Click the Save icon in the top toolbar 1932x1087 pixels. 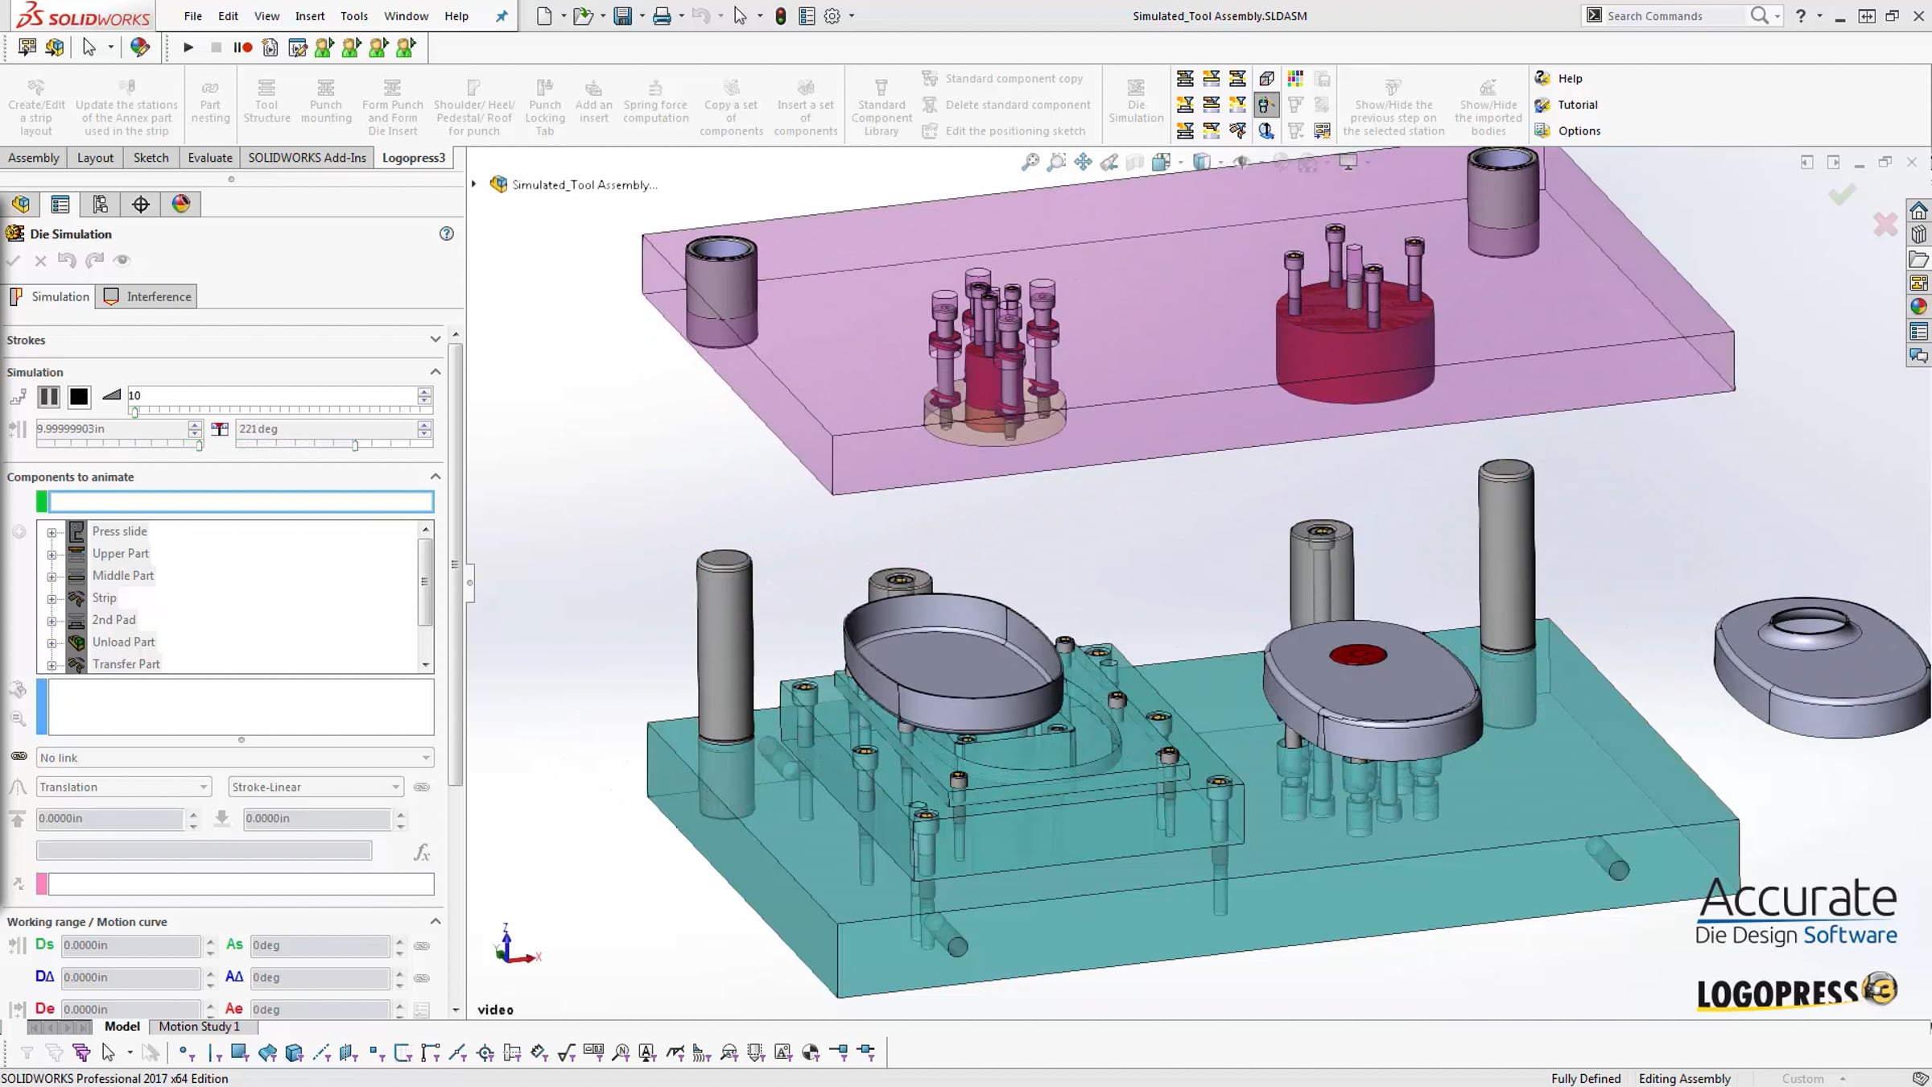pyautogui.click(x=622, y=16)
